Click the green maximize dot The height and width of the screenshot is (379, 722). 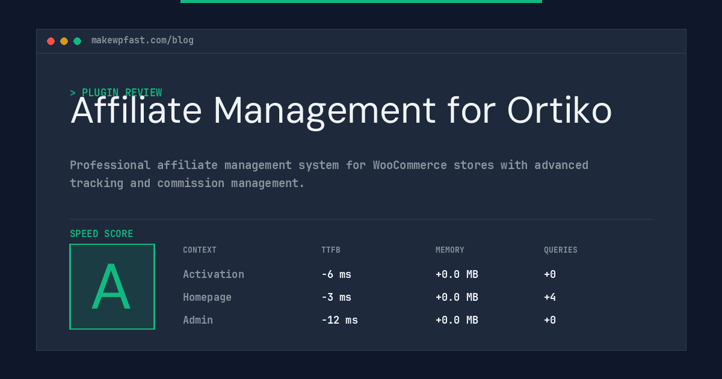pos(77,41)
